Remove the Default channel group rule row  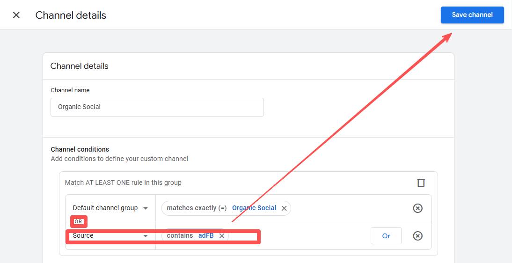[417, 208]
